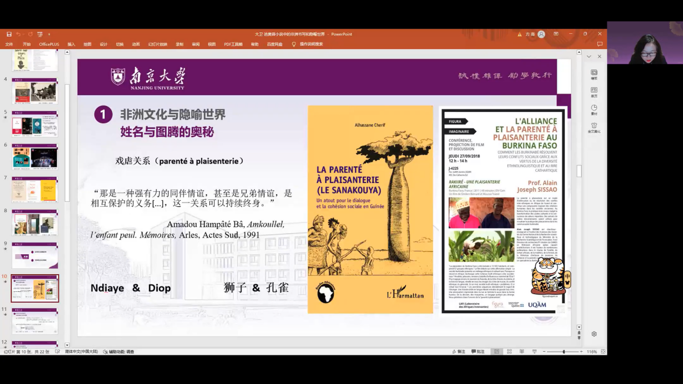
Task: Click the Undo arrow in quick access toolbar
Action: click(x=18, y=34)
